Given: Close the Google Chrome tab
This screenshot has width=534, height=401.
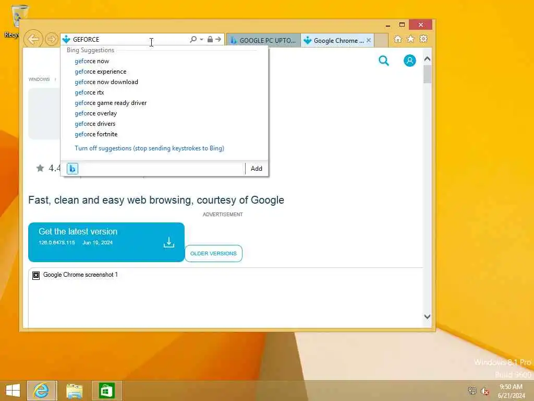Looking at the screenshot, I should (369, 40).
